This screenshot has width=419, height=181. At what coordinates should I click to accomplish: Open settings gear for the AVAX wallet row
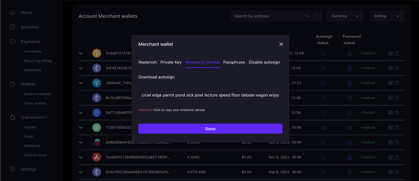390,157
